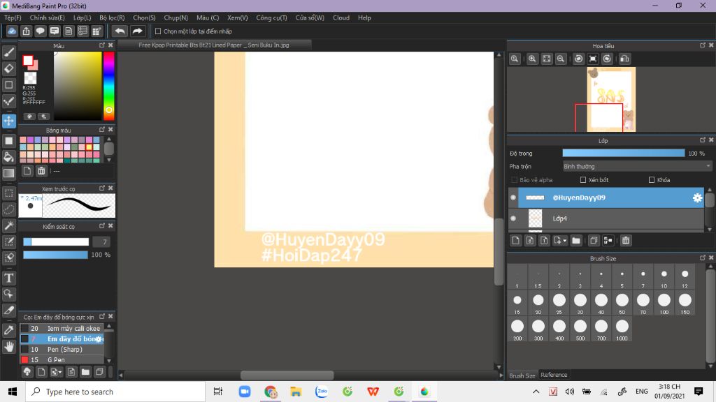This screenshot has height=402, width=716.
Task: Select the Magic Wand tool
Action: pyautogui.click(x=8, y=225)
